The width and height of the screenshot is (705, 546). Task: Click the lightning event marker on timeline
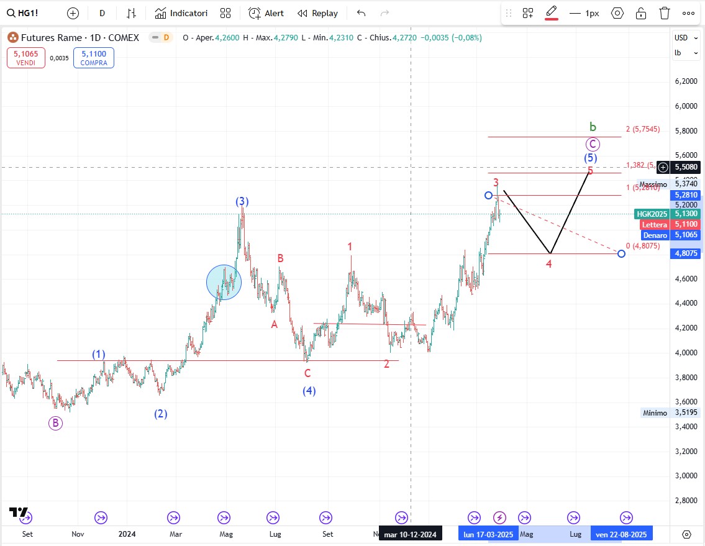point(499,518)
